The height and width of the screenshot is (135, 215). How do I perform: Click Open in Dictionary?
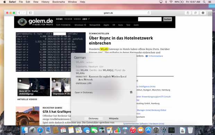84,92
